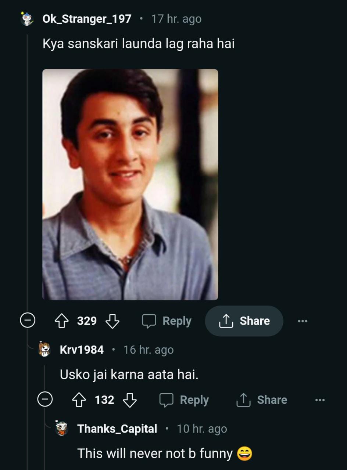Upvote Ok_Stranger_197's comment
347x470 pixels.
pyautogui.click(x=61, y=321)
